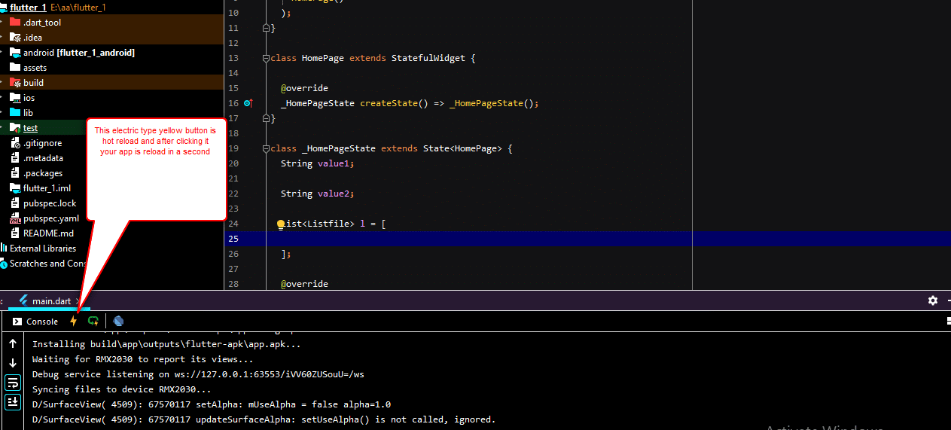This screenshot has height=430, width=951.
Task: Expand the .idea folder arrow
Action: pos(2,38)
